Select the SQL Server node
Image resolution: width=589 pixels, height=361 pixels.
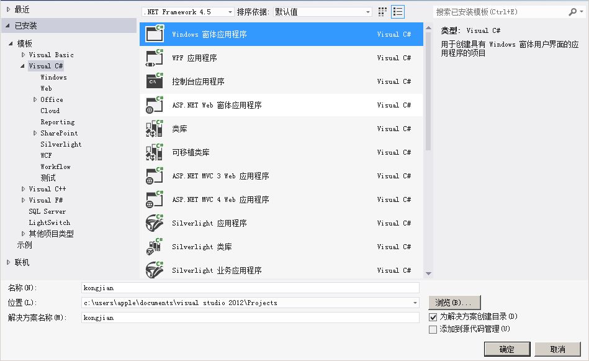47,211
